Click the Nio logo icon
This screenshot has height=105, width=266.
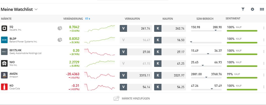(4, 63)
